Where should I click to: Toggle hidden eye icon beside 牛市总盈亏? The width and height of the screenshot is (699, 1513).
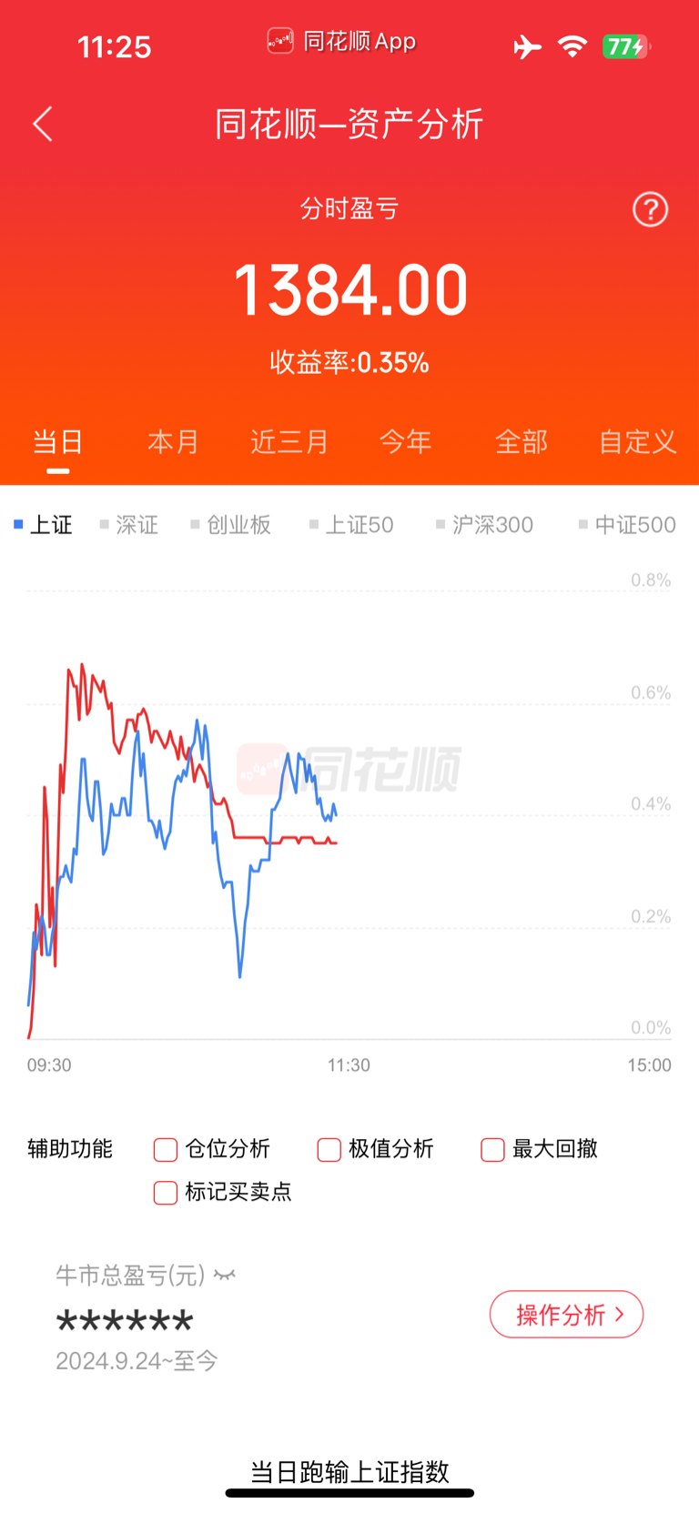[x=225, y=1276]
